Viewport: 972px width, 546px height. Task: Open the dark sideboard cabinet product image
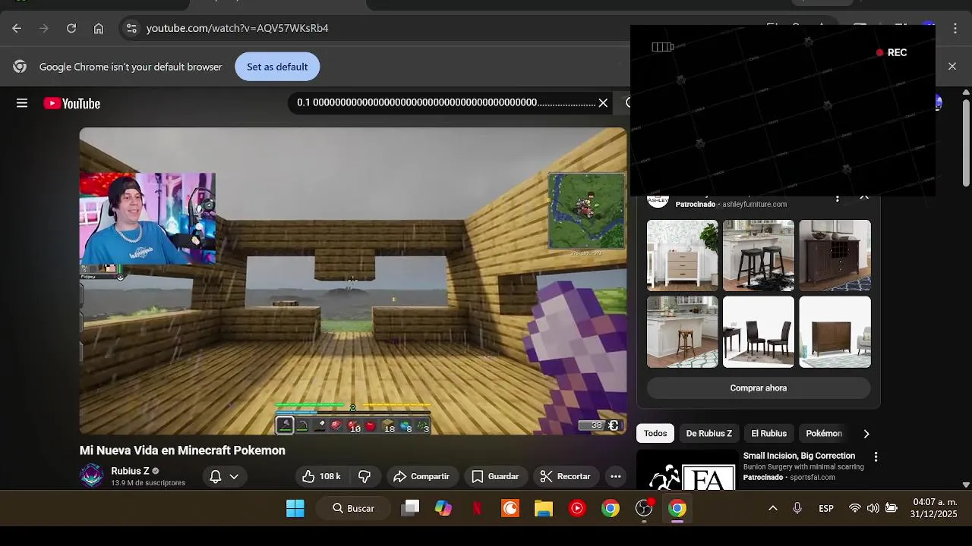coord(835,256)
